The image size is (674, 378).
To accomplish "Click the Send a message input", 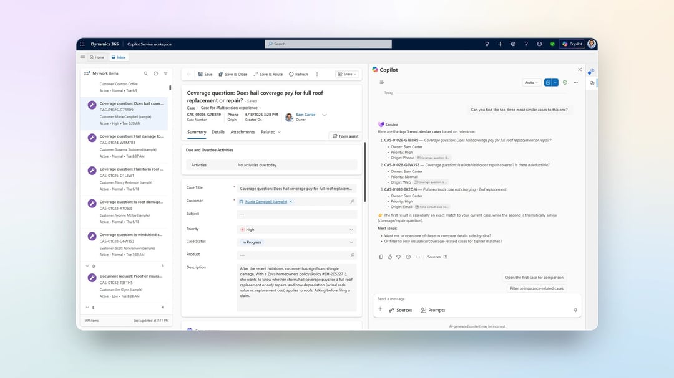I will click(x=477, y=299).
